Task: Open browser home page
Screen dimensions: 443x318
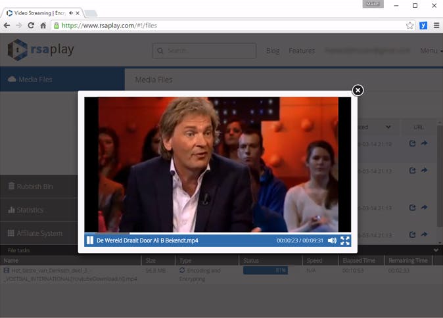Action: pos(43,26)
